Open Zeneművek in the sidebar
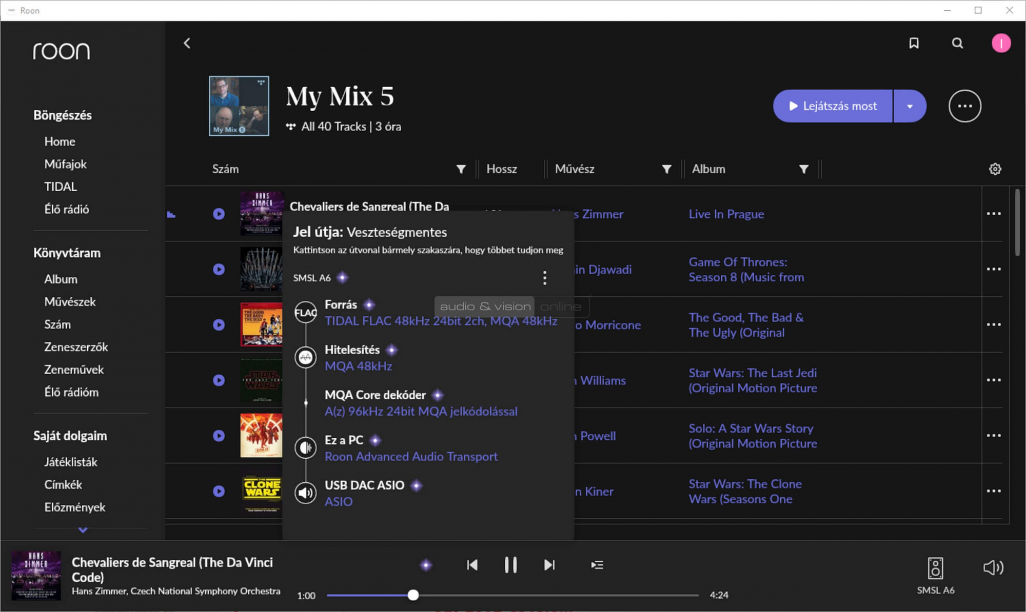The height and width of the screenshot is (612, 1026). point(74,370)
